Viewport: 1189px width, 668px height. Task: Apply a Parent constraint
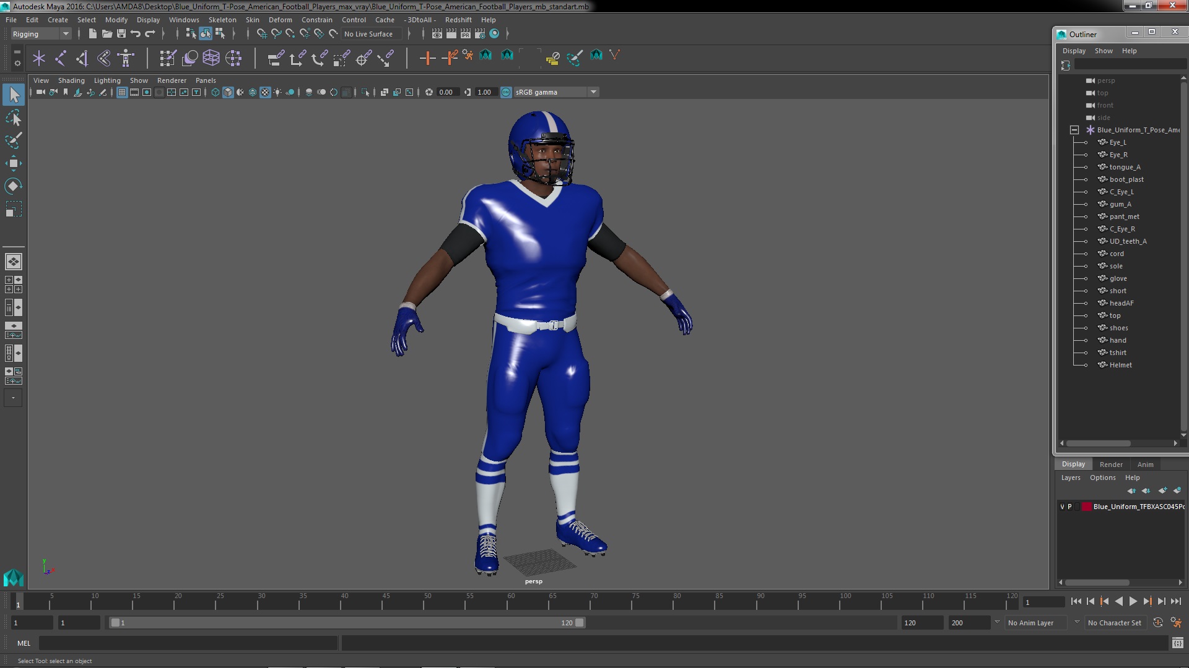click(276, 58)
